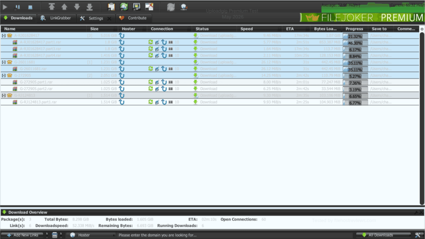Stop all downloads with the stop icon
This screenshot has width=425, height=239.
30,7
